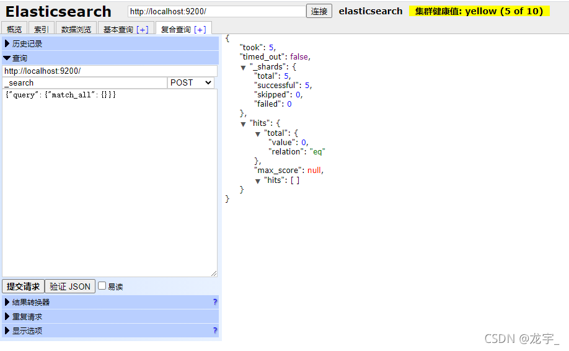
Task: Grab the query textarea resize handle
Action: coord(214,273)
